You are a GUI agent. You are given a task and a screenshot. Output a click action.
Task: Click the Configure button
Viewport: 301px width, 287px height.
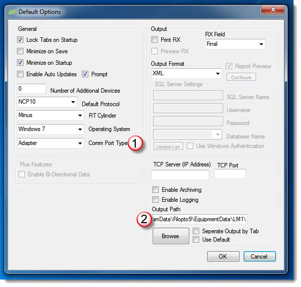click(241, 77)
